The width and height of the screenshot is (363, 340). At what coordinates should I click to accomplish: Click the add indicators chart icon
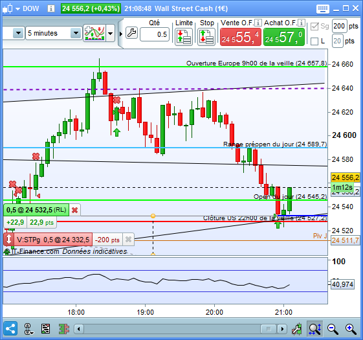point(94,33)
